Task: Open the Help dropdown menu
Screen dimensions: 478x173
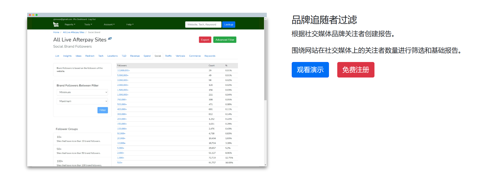Action: click(x=130, y=25)
